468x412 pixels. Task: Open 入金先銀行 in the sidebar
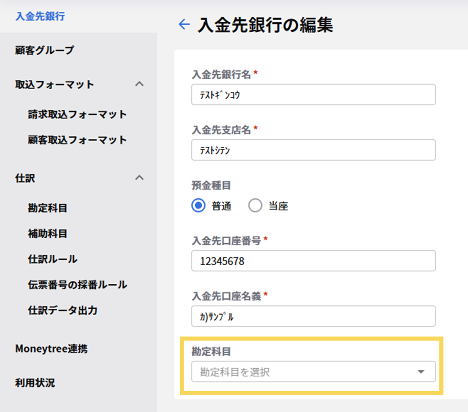click(40, 17)
